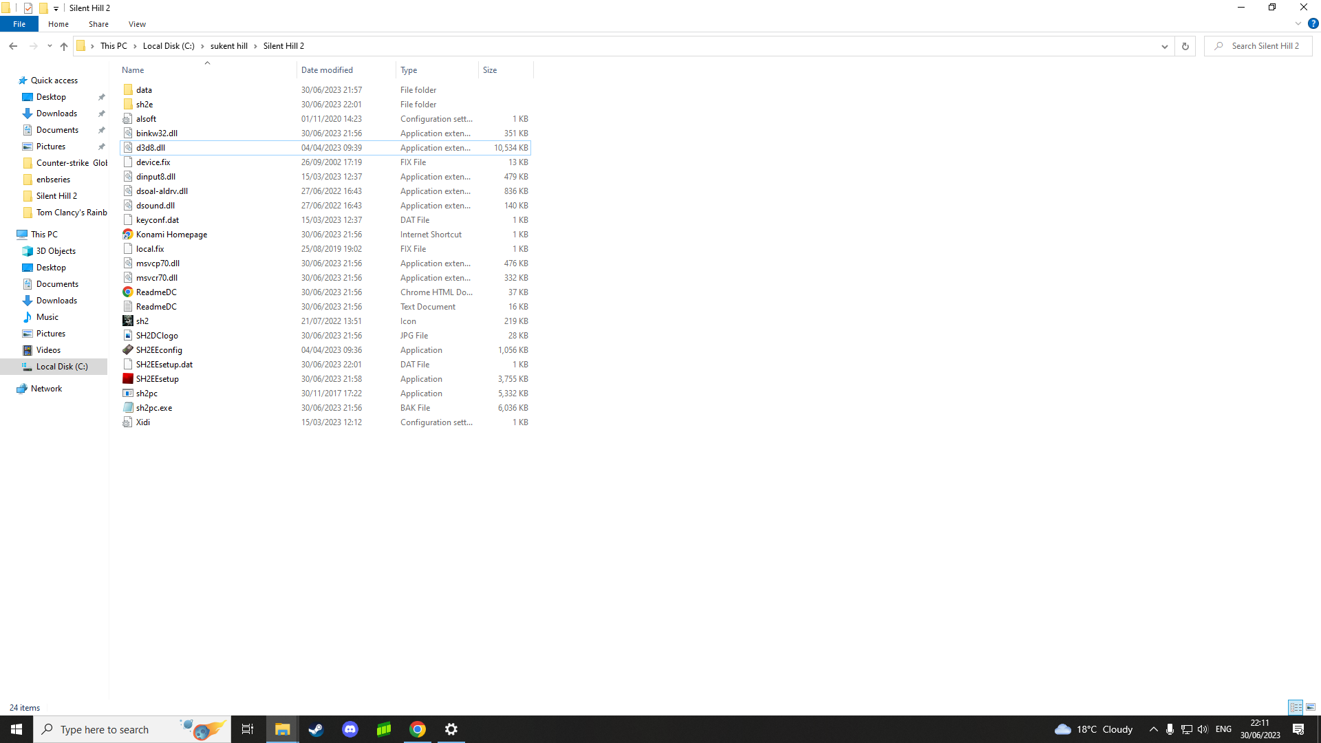Open Google Chrome from the taskbar
The image size is (1321, 743).
[417, 729]
